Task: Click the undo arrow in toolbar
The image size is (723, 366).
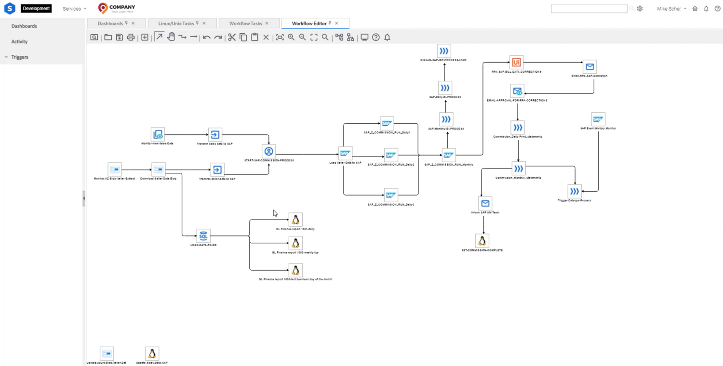Action: [206, 37]
